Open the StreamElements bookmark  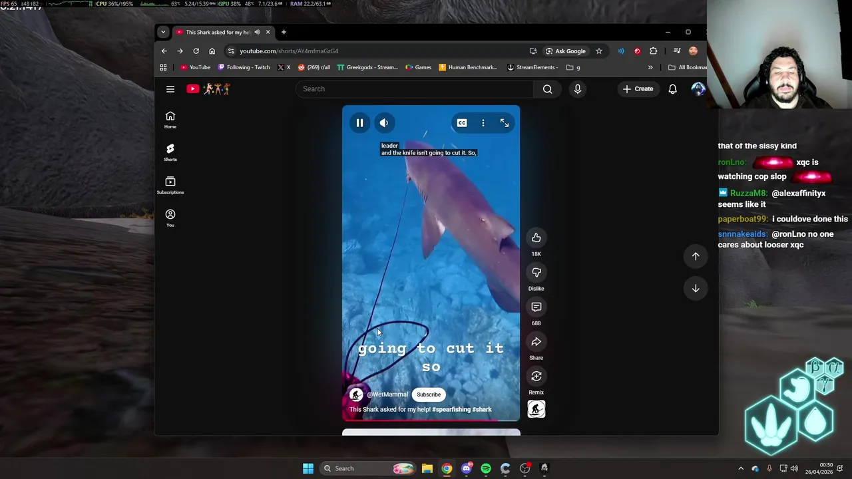coord(532,67)
